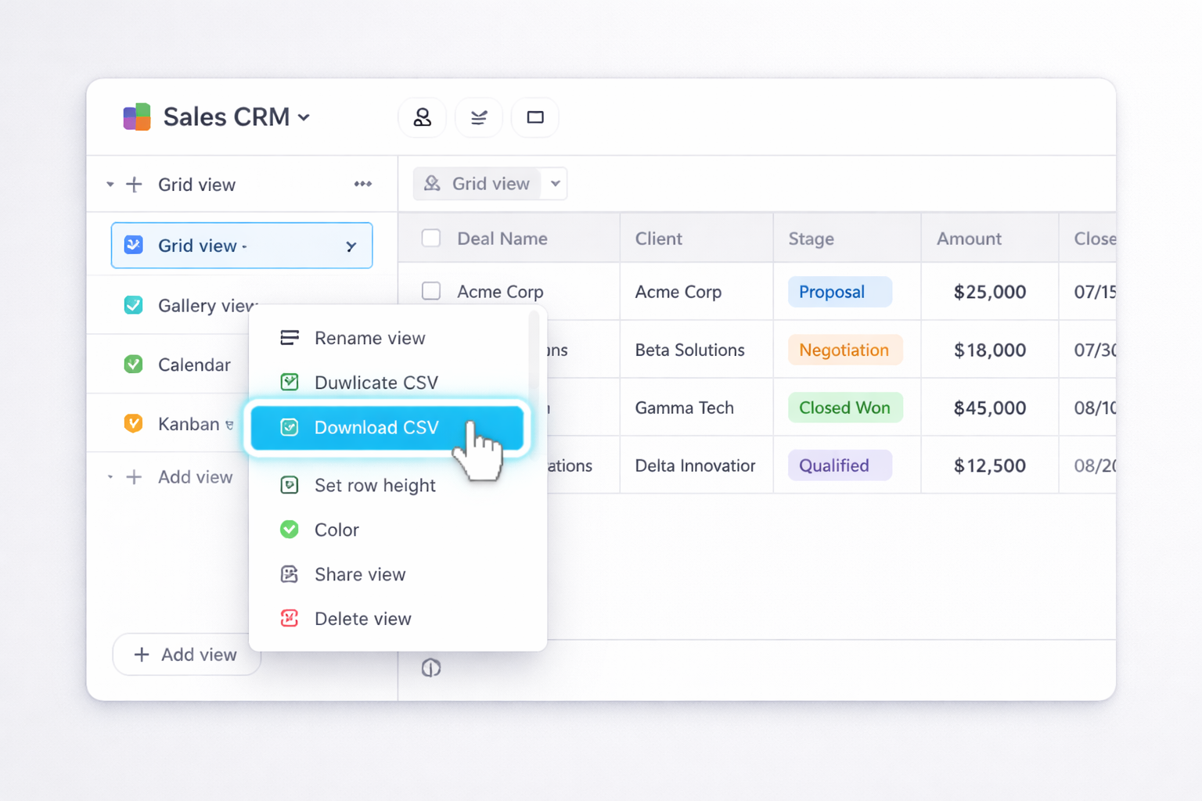
Task: Click the green Color swatch in menu
Action: [x=290, y=530]
